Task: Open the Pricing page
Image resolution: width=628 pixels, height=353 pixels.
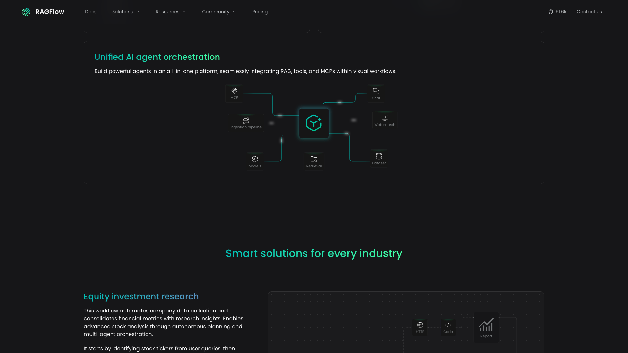Action: [x=260, y=12]
